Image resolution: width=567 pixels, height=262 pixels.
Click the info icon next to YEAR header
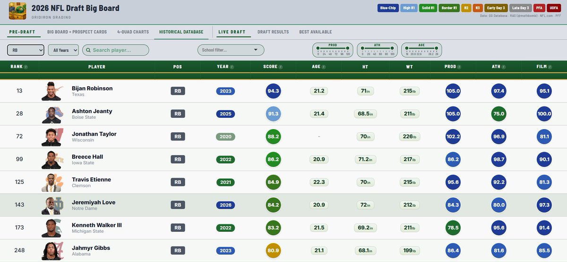[232, 67]
